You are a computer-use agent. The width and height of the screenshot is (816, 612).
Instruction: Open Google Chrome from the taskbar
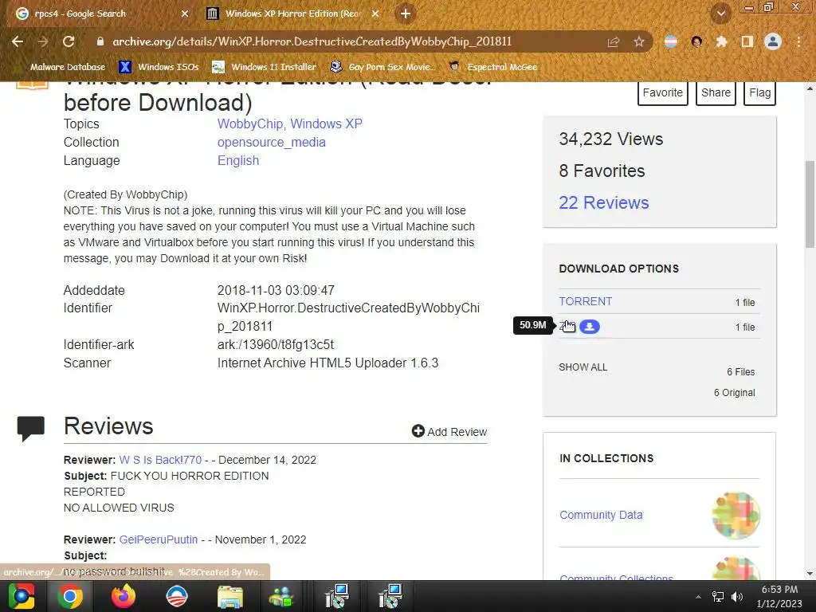[70, 596]
